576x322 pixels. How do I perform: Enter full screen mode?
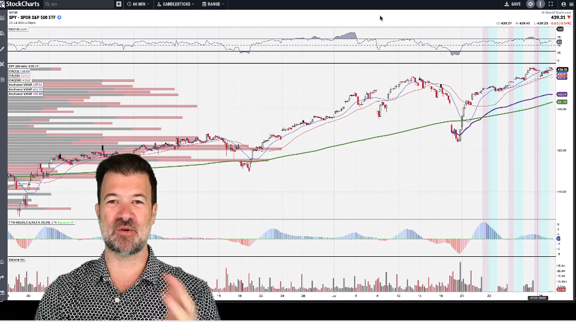pos(550,4)
